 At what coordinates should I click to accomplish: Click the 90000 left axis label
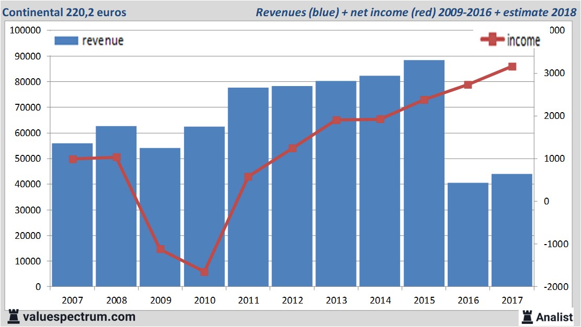coord(28,56)
